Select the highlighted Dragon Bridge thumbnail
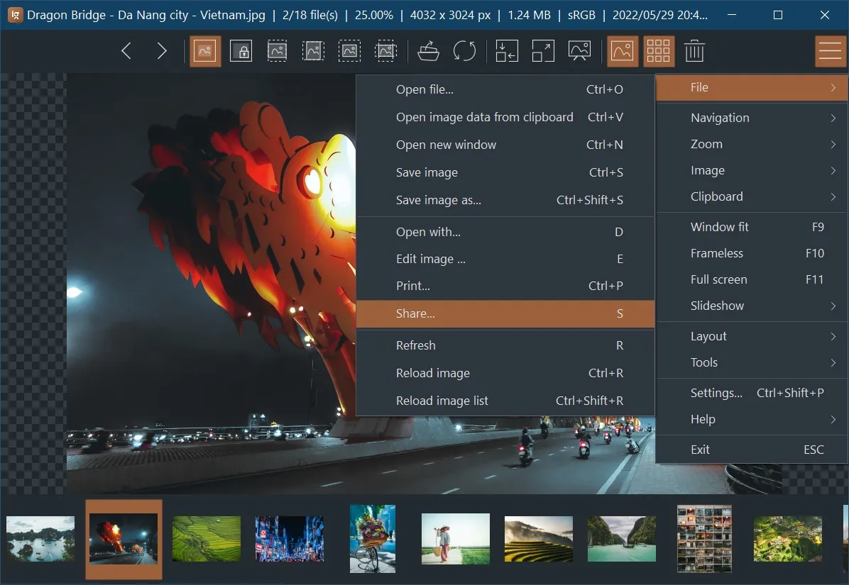Viewport: 849px width, 585px height. click(124, 539)
